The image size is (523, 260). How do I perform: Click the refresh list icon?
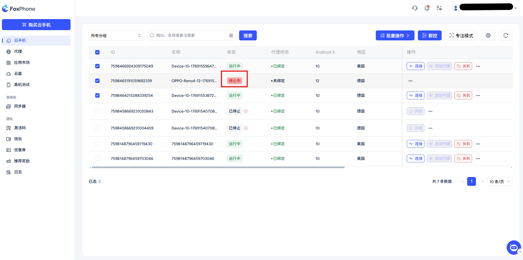(x=506, y=35)
